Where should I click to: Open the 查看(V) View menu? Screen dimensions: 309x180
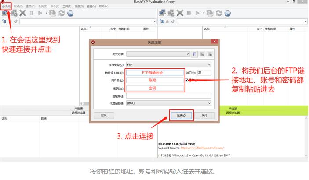91,7
